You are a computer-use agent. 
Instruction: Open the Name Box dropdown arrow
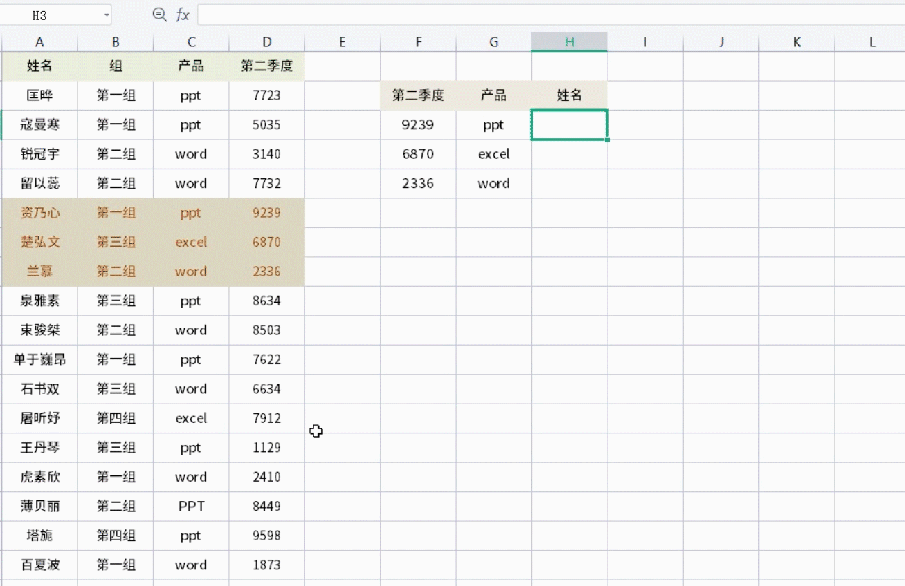point(107,15)
